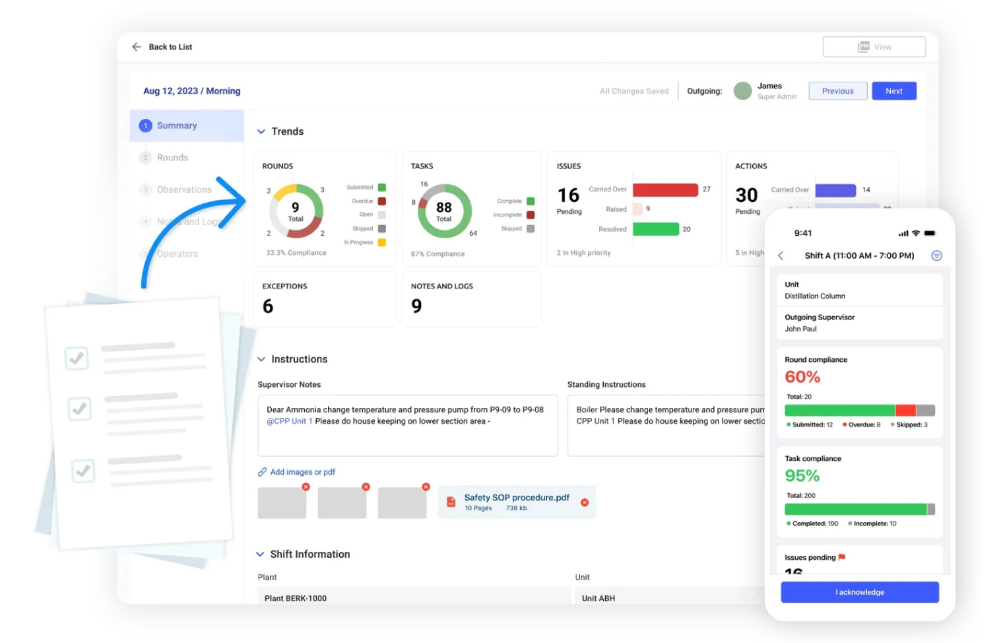Click the PDF file icon on Safety SOP procedure.pdf

tap(451, 502)
